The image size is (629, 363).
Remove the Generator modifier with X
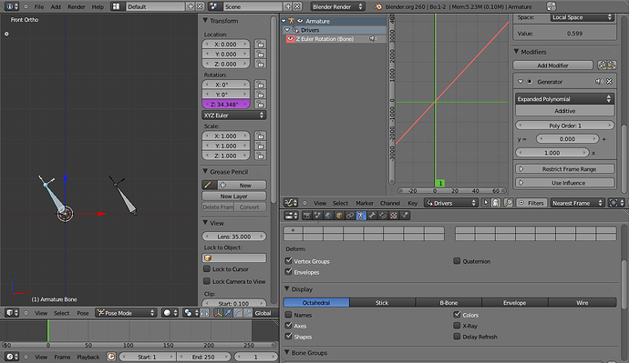coord(609,81)
